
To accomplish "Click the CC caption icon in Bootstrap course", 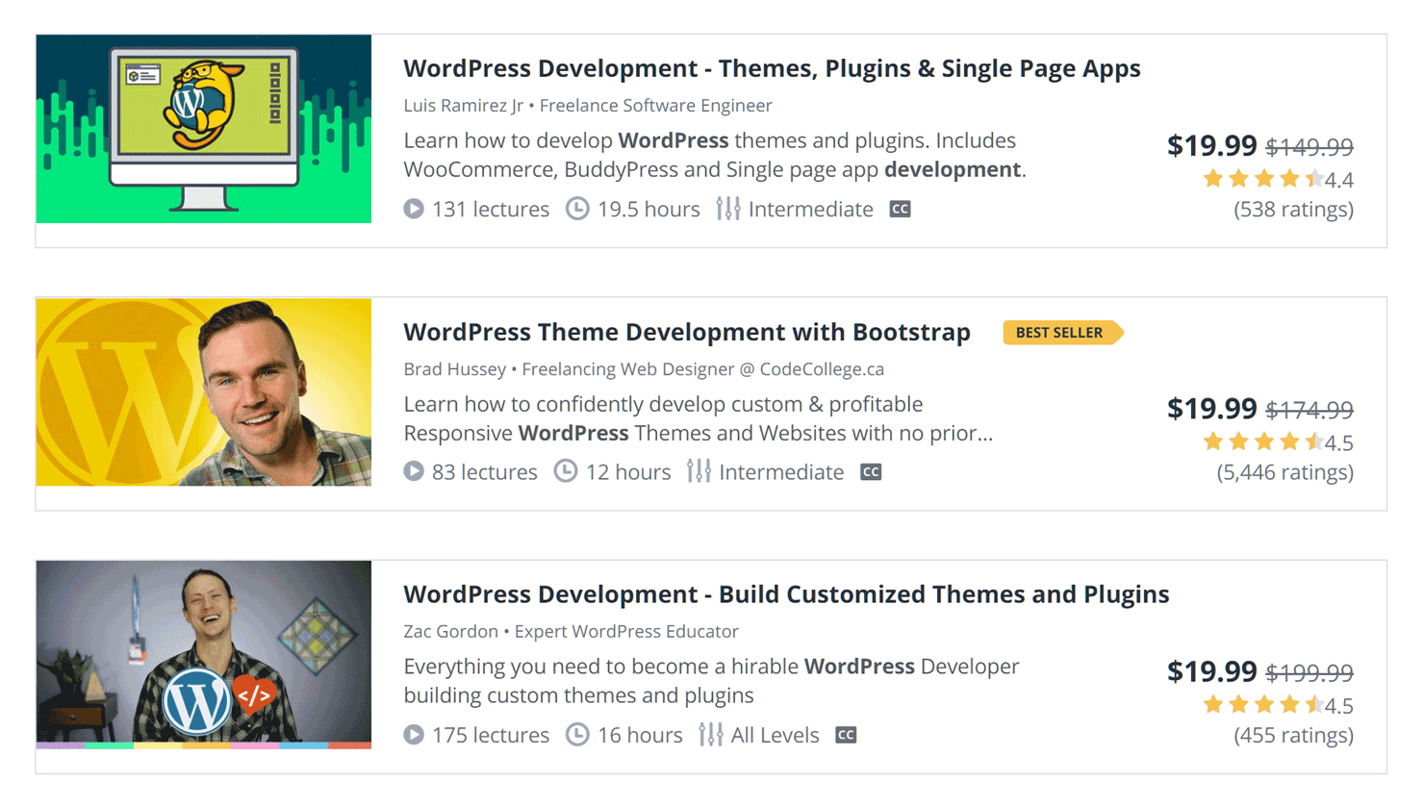I will tap(871, 471).
